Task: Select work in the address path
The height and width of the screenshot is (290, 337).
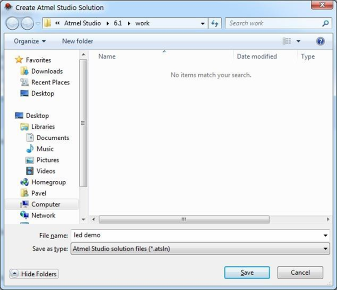Action: (x=142, y=23)
